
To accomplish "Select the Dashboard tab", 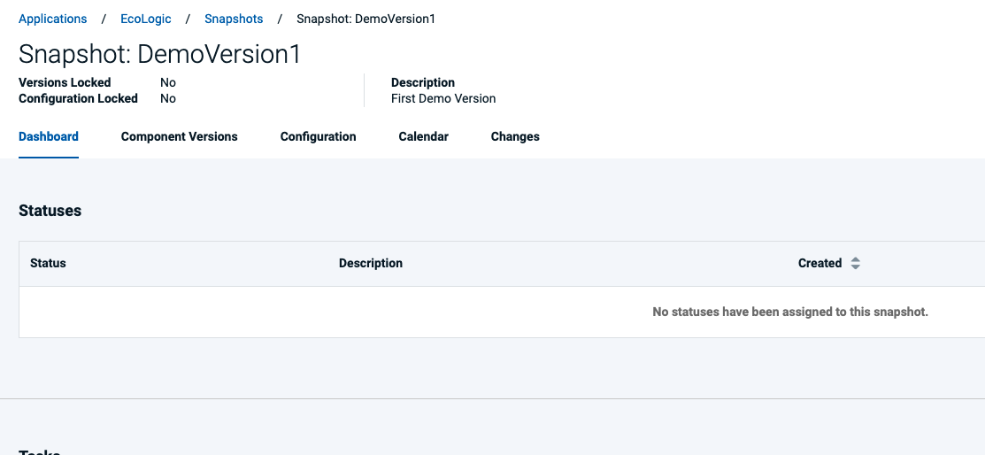I will (49, 136).
